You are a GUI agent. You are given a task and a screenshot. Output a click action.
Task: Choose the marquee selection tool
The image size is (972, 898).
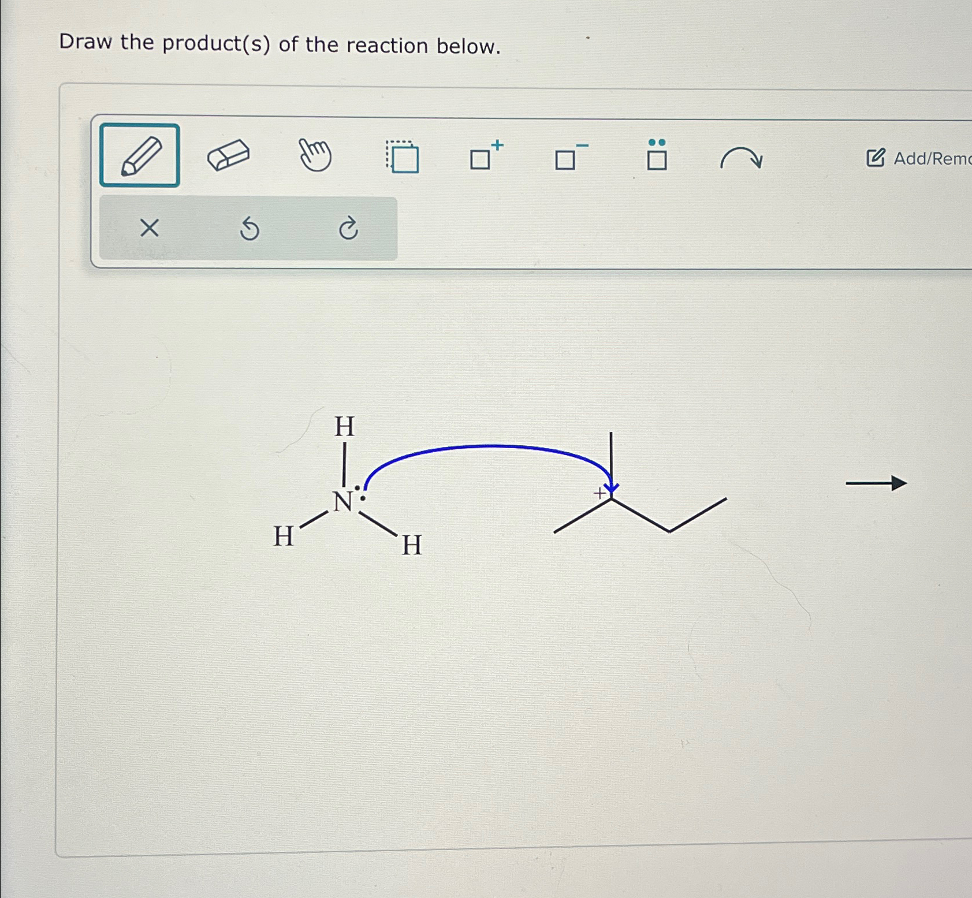click(x=403, y=155)
